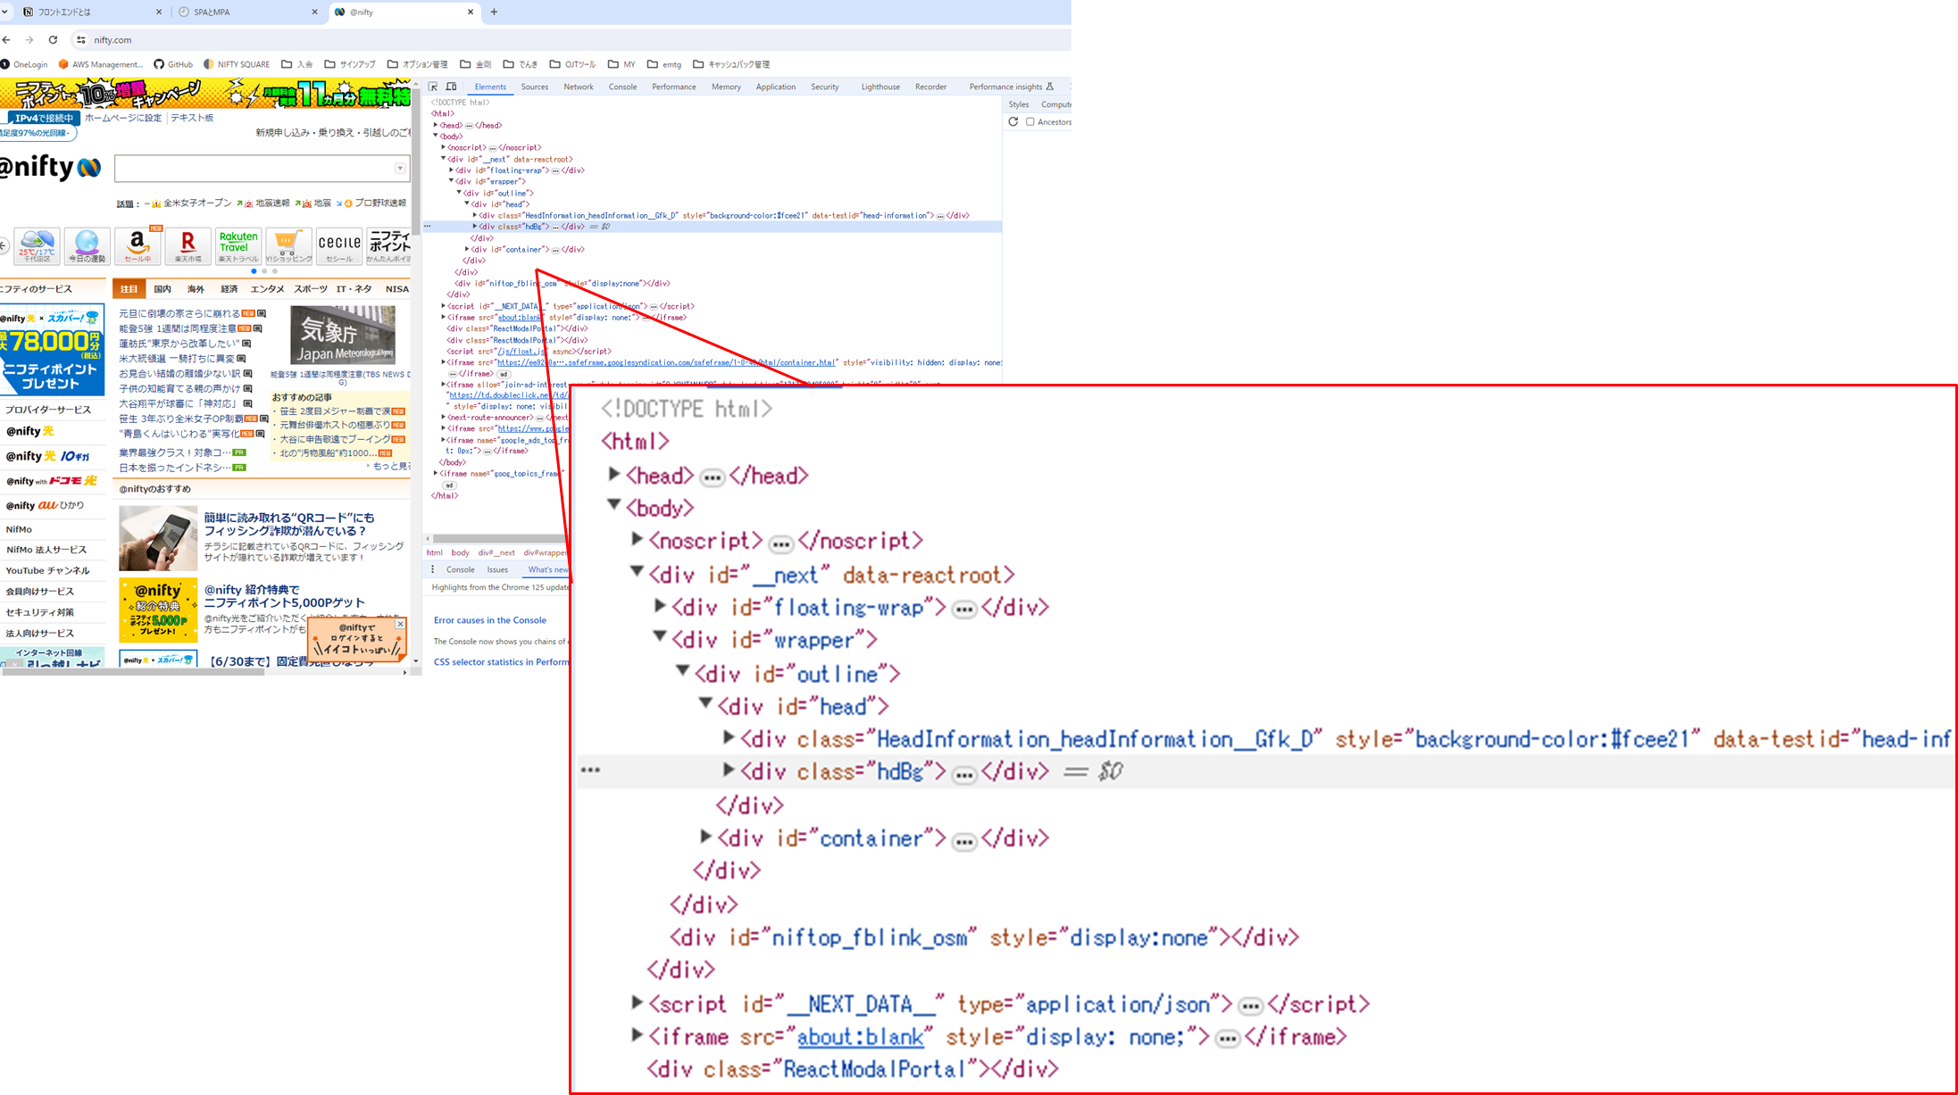Screen dimensions: 1958x1095
Task: Activate the DevTools inspect element picker
Action: [433, 87]
